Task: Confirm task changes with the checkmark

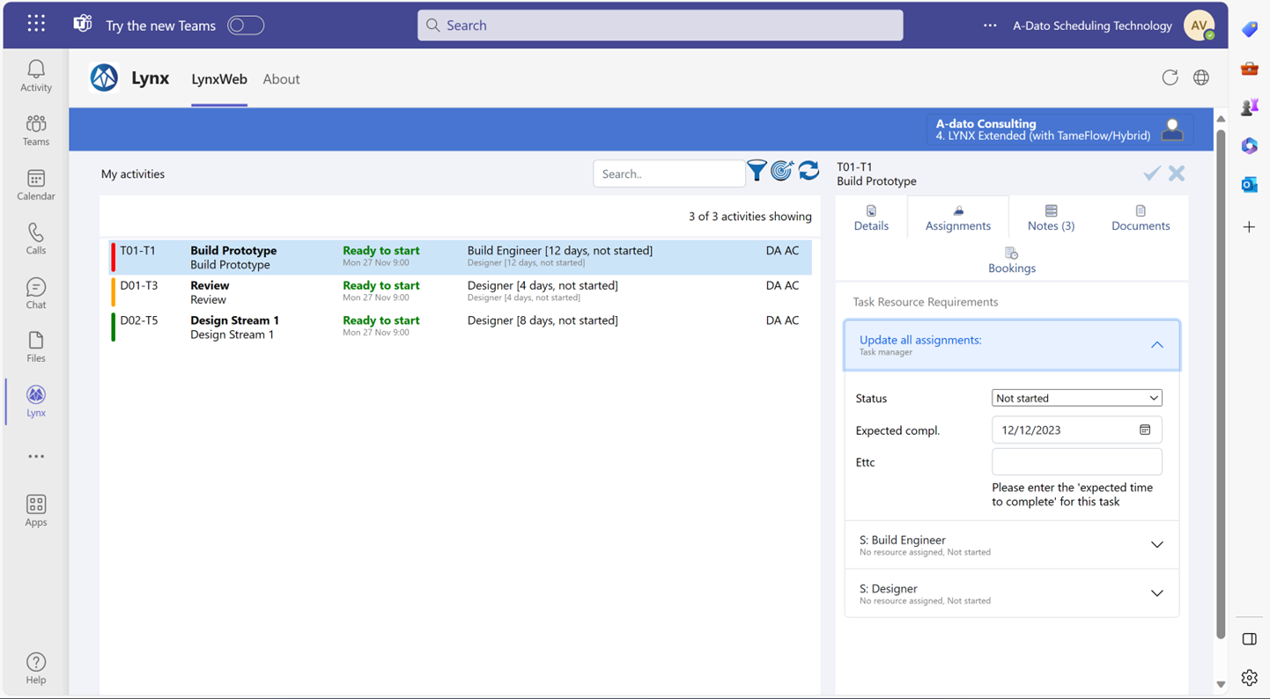Action: (1151, 173)
